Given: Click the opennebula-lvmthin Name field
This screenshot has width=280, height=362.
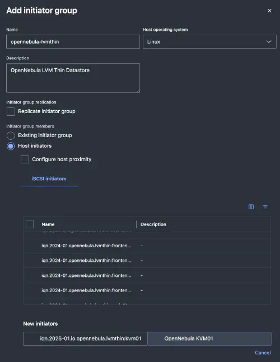Looking at the screenshot, I should [x=73, y=41].
